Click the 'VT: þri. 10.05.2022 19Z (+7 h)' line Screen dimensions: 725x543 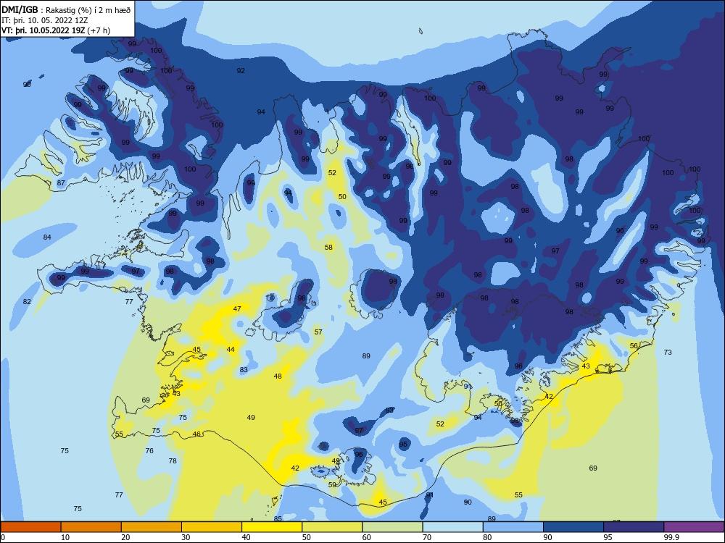click(56, 30)
